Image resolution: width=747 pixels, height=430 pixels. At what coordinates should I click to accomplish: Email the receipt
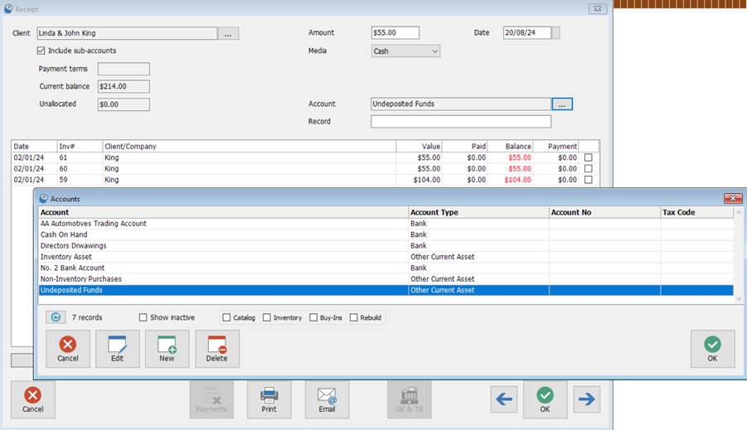(x=327, y=399)
